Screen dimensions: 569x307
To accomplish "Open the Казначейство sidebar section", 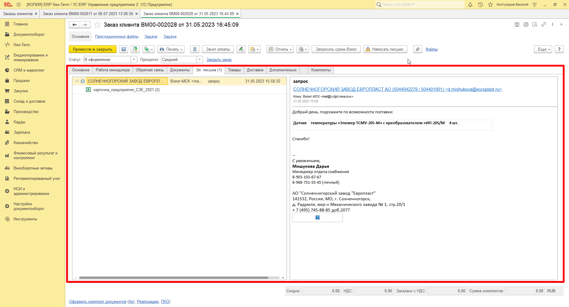I will pos(25,143).
